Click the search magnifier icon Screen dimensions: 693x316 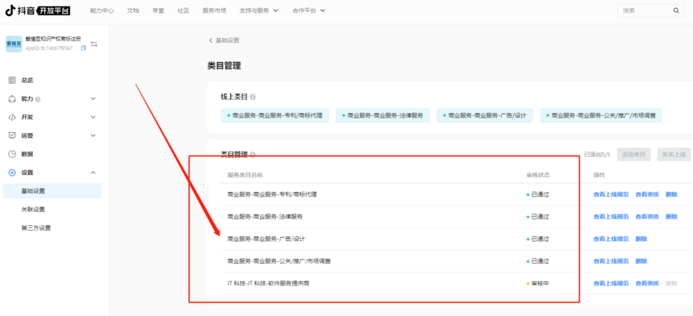pyautogui.click(x=676, y=10)
